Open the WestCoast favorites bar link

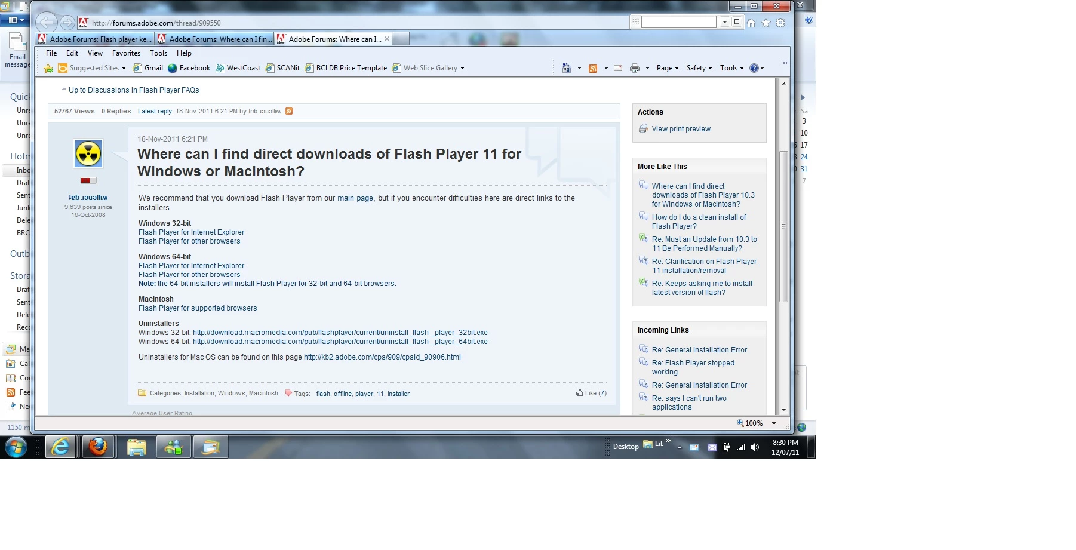[238, 68]
